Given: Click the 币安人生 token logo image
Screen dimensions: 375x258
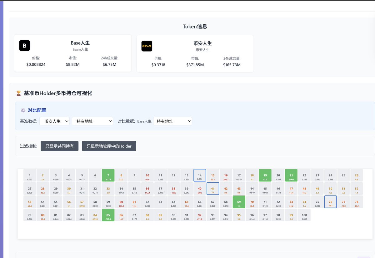Looking at the screenshot, I should 147,46.
